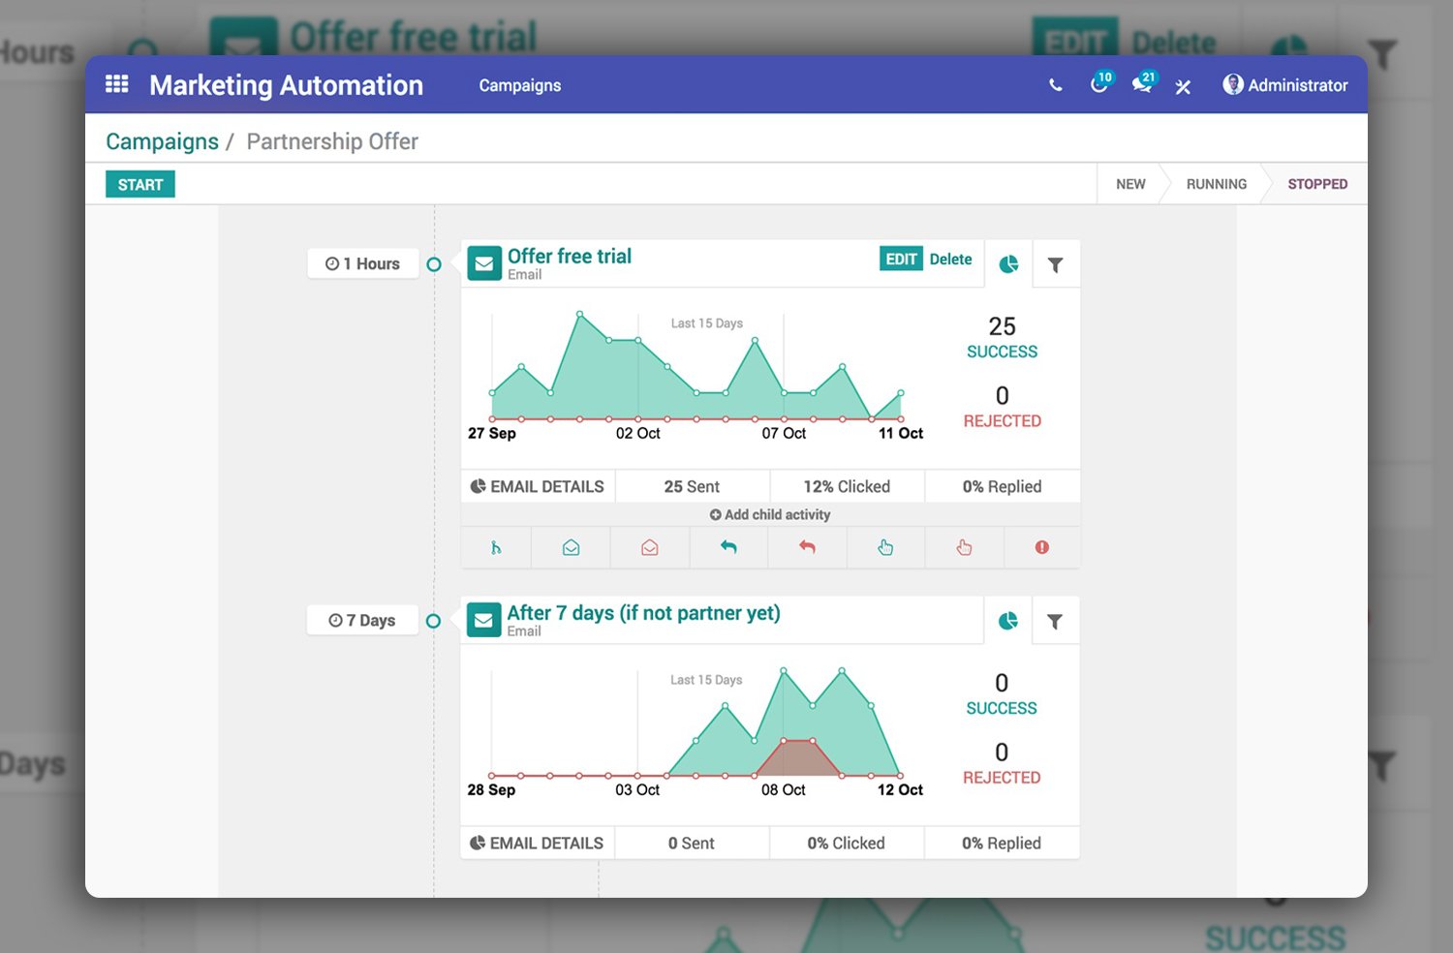1453x953 pixels.
Task: Add red mail bounced exclamation activity
Action: [x=1042, y=548]
